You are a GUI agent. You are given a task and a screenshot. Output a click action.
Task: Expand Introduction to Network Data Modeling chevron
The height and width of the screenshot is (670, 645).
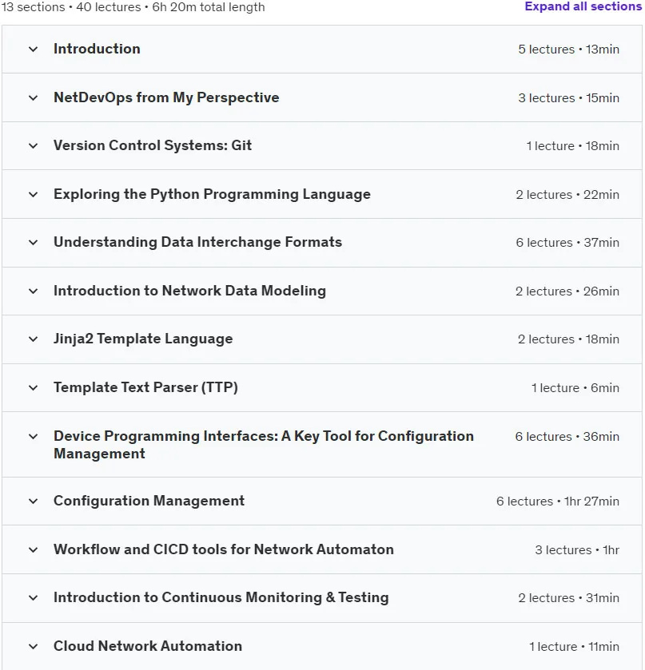tap(33, 291)
